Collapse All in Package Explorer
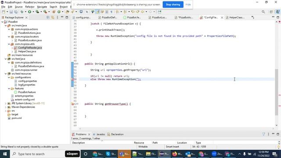Image resolution: width=281 pixels, height=158 pixels. 48,18
